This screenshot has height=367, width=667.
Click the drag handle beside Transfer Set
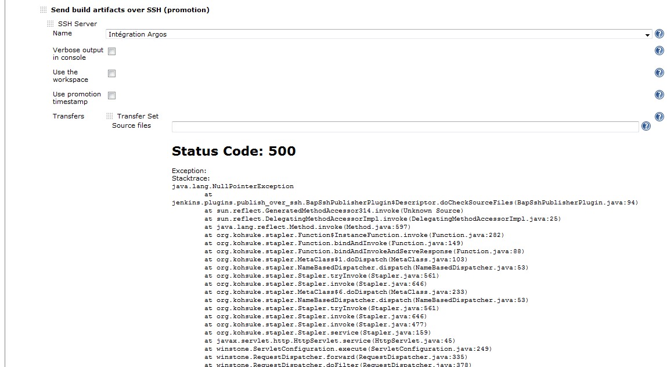(x=110, y=116)
